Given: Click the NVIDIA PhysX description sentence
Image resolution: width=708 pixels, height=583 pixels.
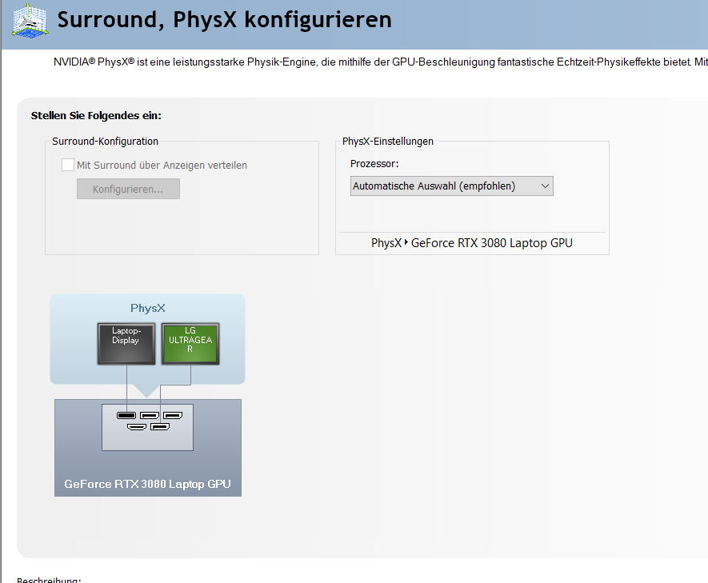Looking at the screenshot, I should (381, 62).
